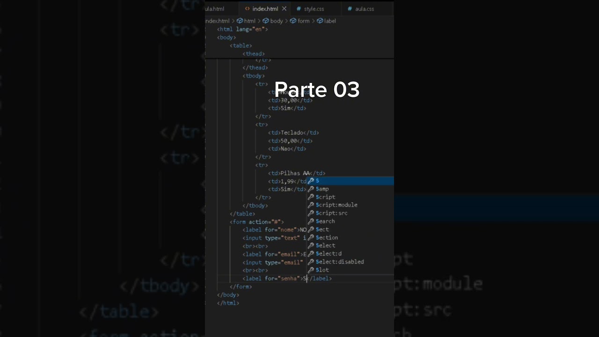Click wrench icon beside 'Select' suggestion
599x337 pixels.
point(311,246)
